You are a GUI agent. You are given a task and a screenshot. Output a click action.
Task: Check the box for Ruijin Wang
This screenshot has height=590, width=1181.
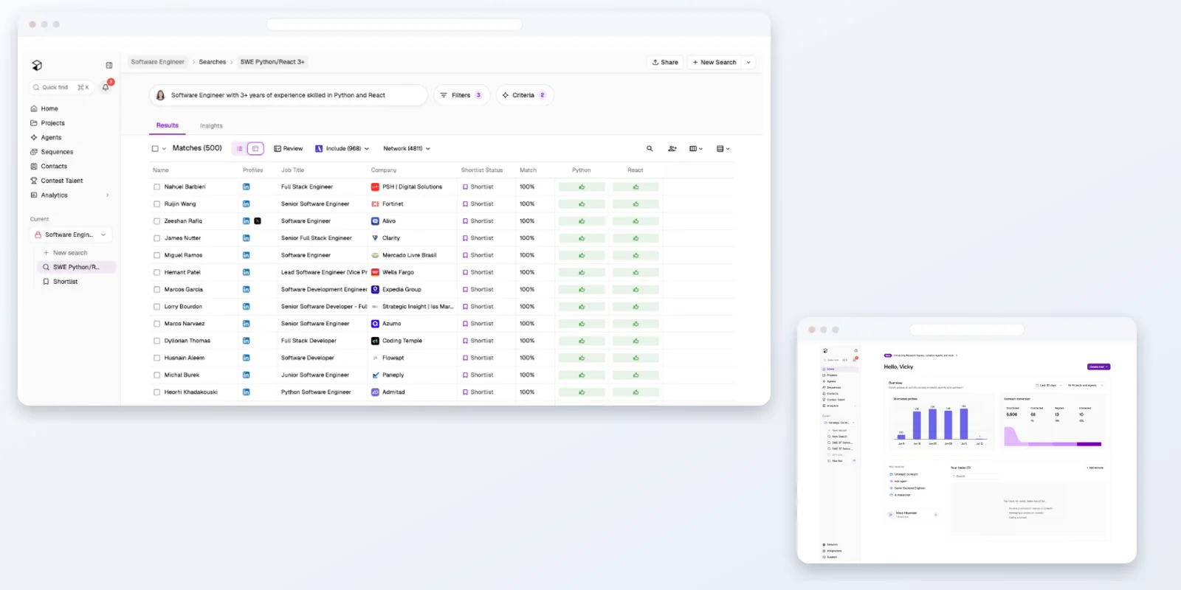click(x=156, y=204)
